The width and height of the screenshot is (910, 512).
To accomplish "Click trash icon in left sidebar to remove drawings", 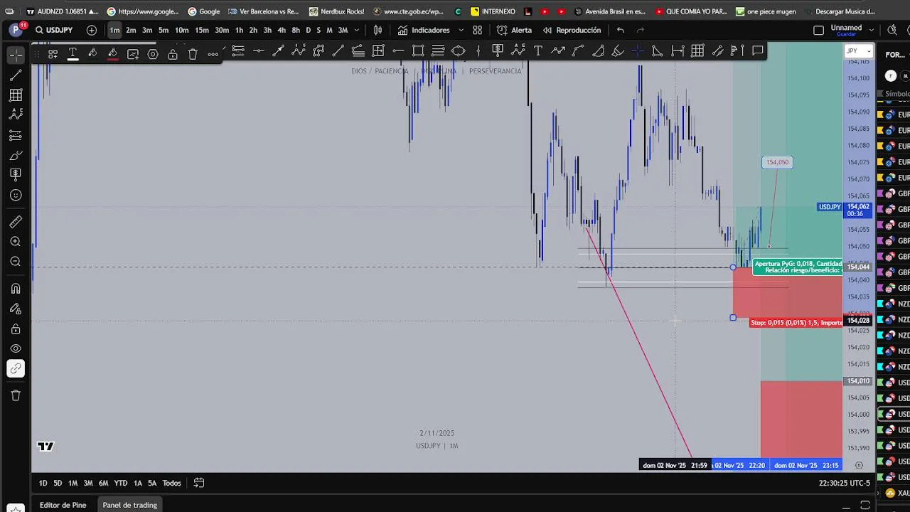I will tap(16, 395).
